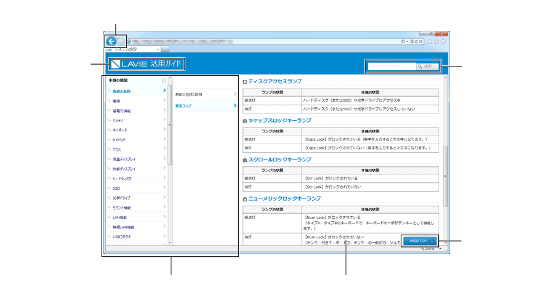Click the browser back arrow button

(111, 41)
